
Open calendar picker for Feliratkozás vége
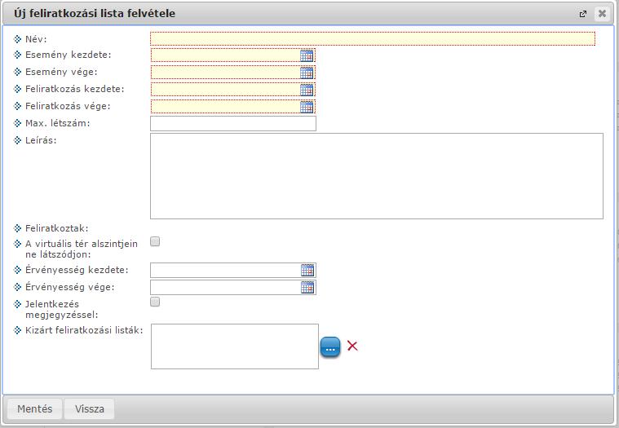coord(307,107)
